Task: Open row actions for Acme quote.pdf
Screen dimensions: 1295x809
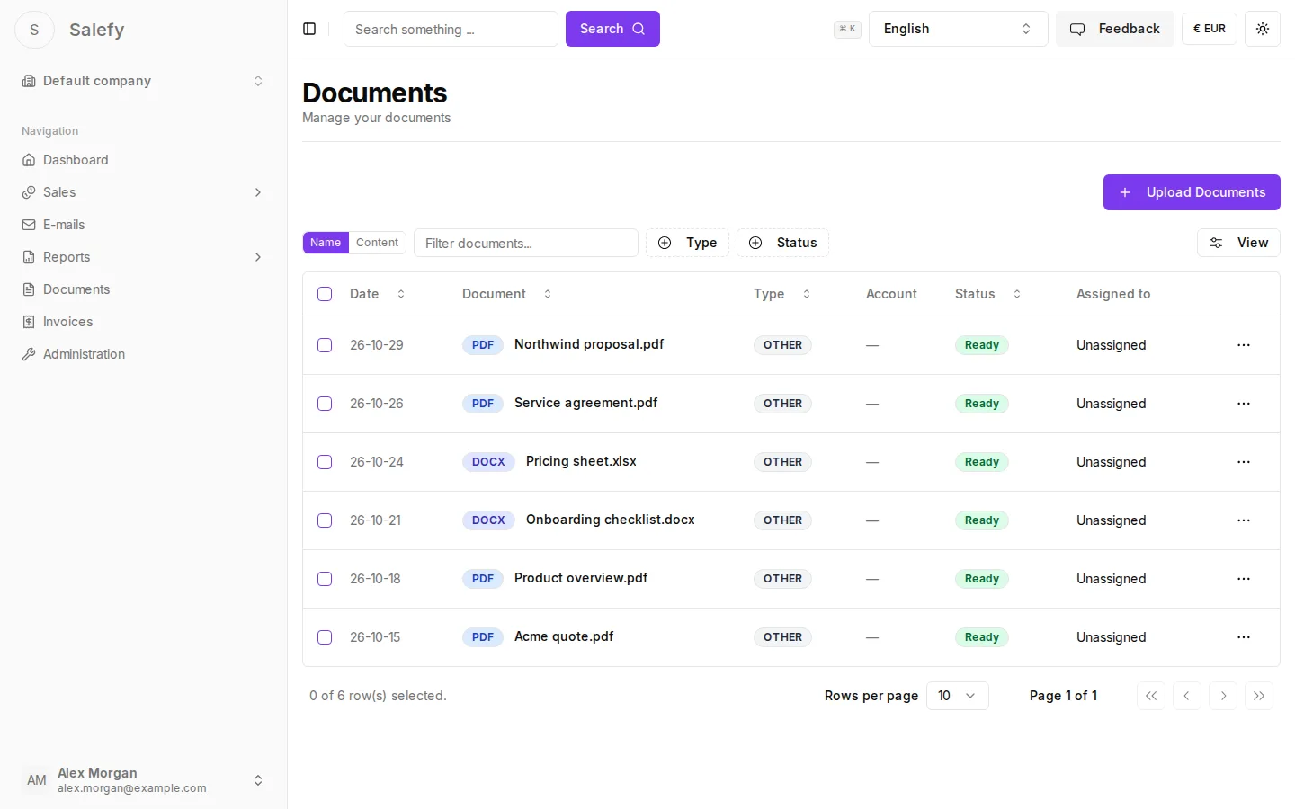Action: point(1244,637)
